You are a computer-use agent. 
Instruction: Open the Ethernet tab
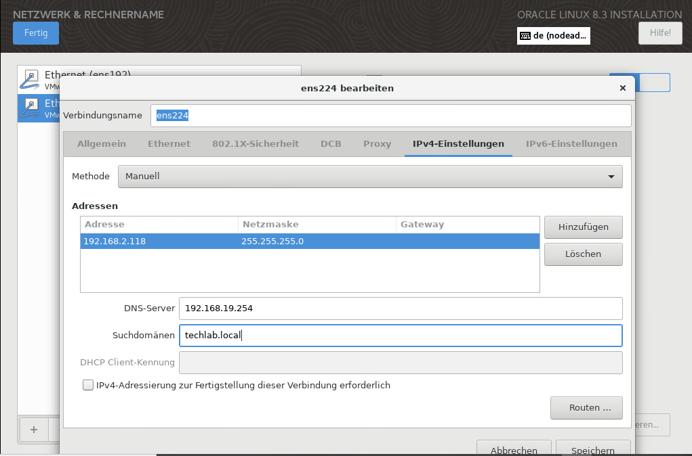coord(169,143)
